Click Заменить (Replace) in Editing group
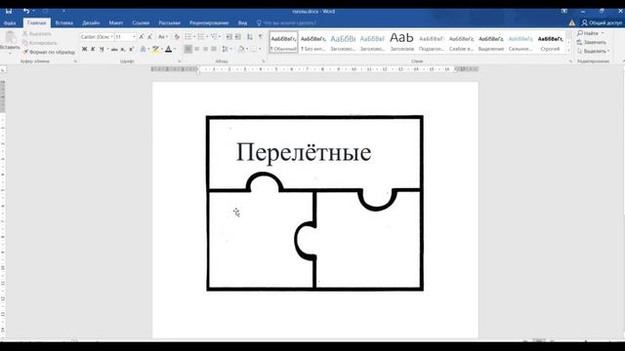Viewport: 625px width, 351px height. (592, 42)
